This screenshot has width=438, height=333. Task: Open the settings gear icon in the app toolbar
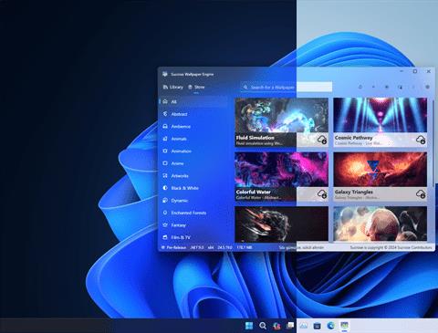coord(427,87)
